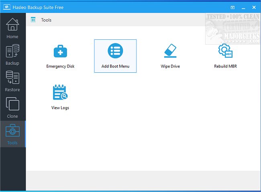This screenshot has height=192, width=261.
Task: Click the Rebuild MBR label text
Action: [225, 66]
